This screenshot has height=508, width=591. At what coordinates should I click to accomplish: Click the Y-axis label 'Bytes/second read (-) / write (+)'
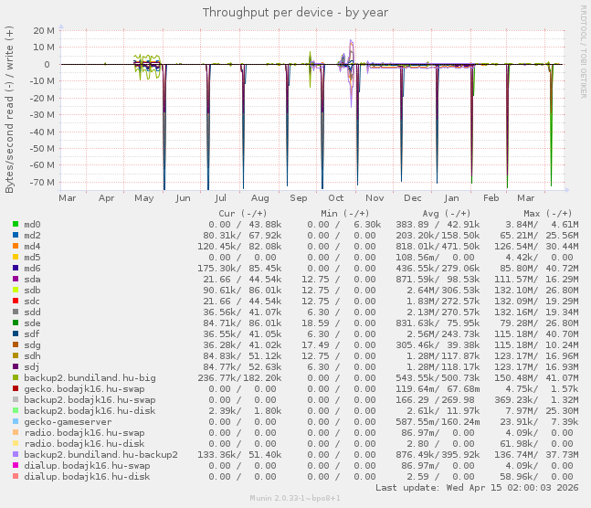coord(9,110)
